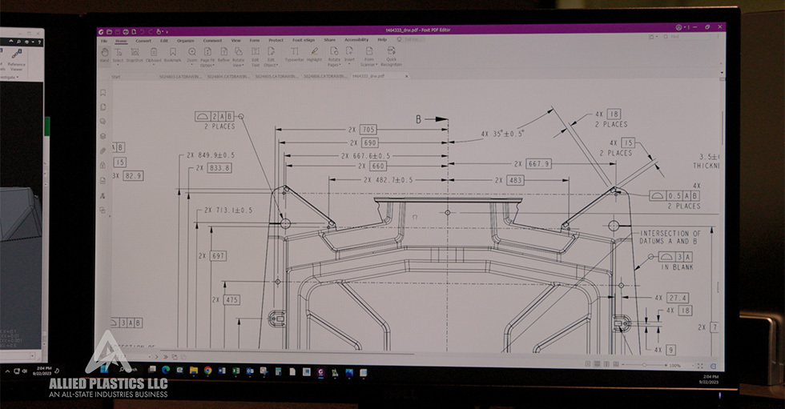
Task: Add a Bookmark from the ribbon
Action: 172,53
